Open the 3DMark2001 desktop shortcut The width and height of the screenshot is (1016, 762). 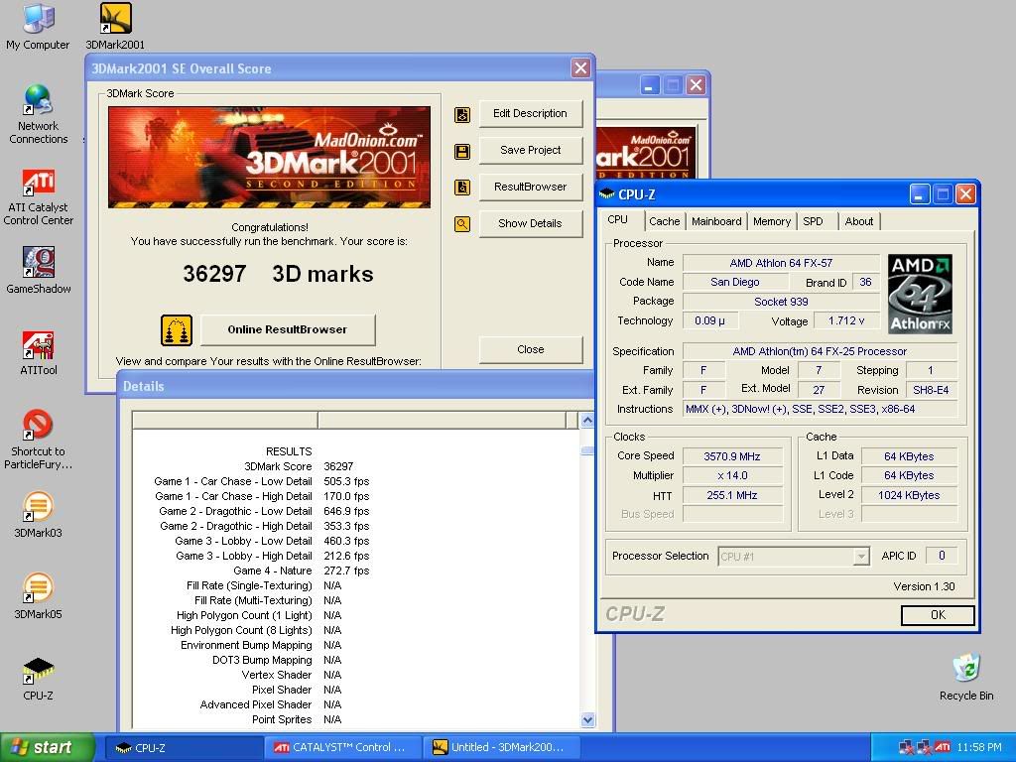tap(115, 20)
